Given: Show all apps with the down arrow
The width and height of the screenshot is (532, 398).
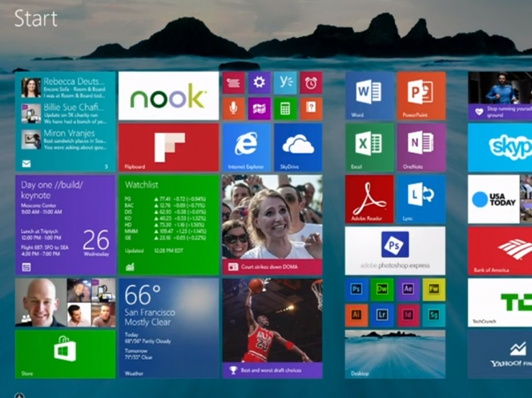Looking at the screenshot, I should [x=19, y=396].
